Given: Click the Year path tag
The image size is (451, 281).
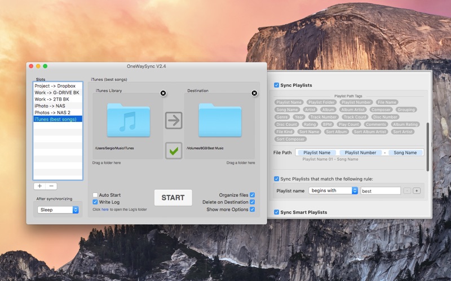Looking at the screenshot, I should (x=299, y=117).
